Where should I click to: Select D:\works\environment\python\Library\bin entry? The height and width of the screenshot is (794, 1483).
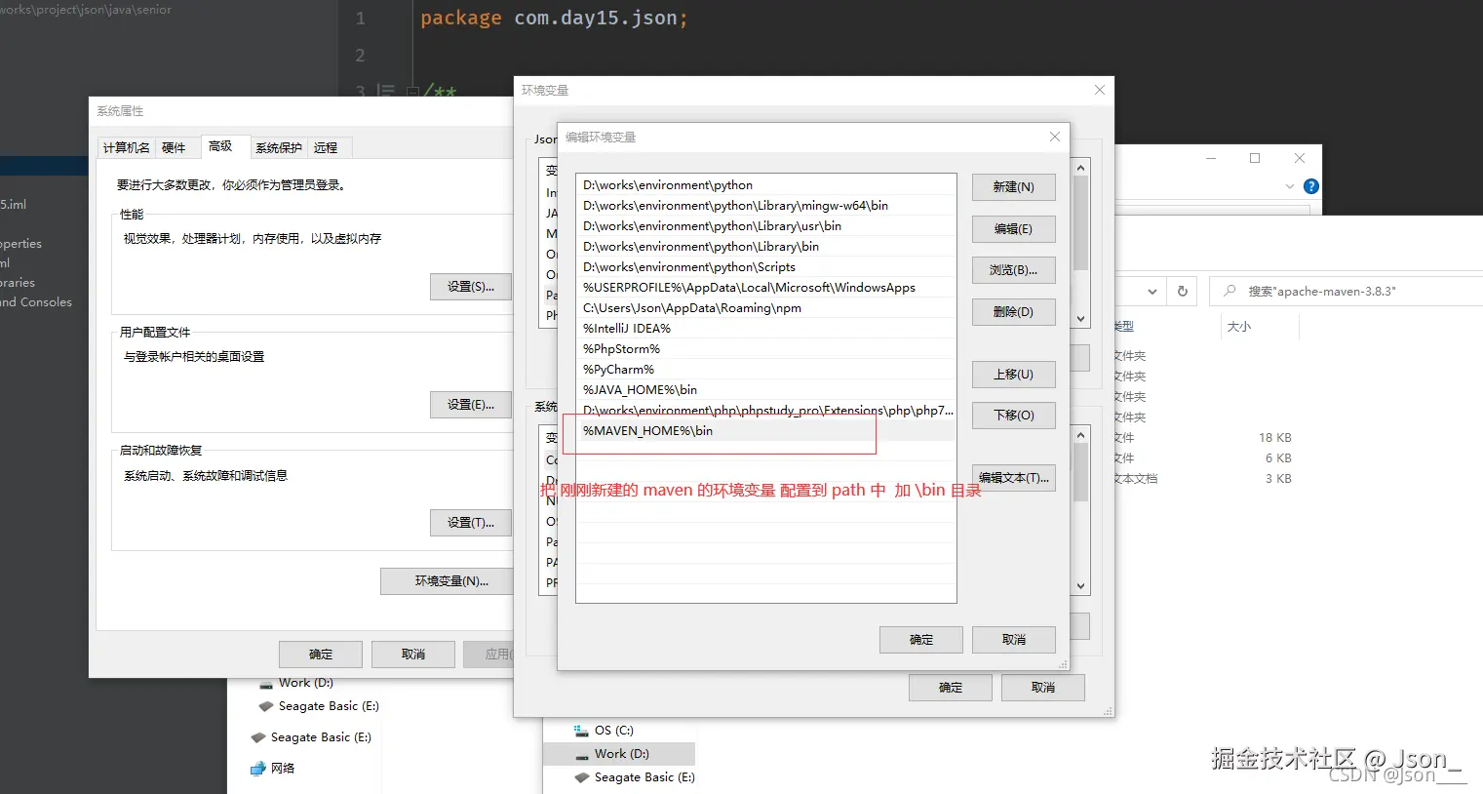click(x=765, y=247)
